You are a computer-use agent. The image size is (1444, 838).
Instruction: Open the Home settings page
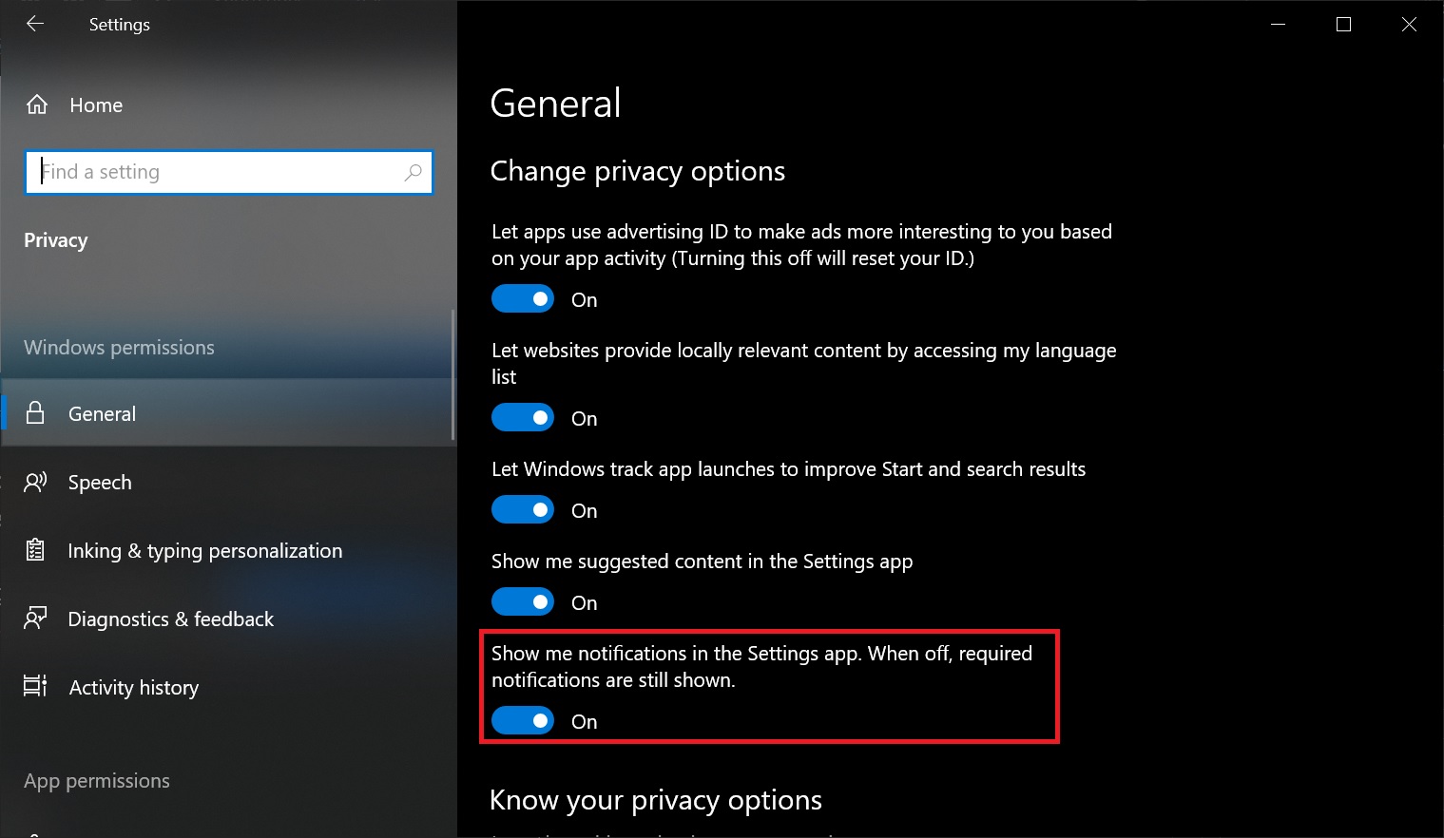coord(228,105)
